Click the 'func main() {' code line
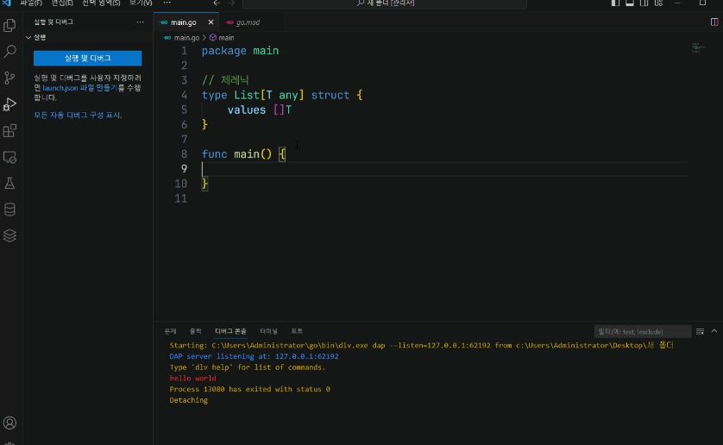The width and height of the screenshot is (723, 445). pos(243,154)
